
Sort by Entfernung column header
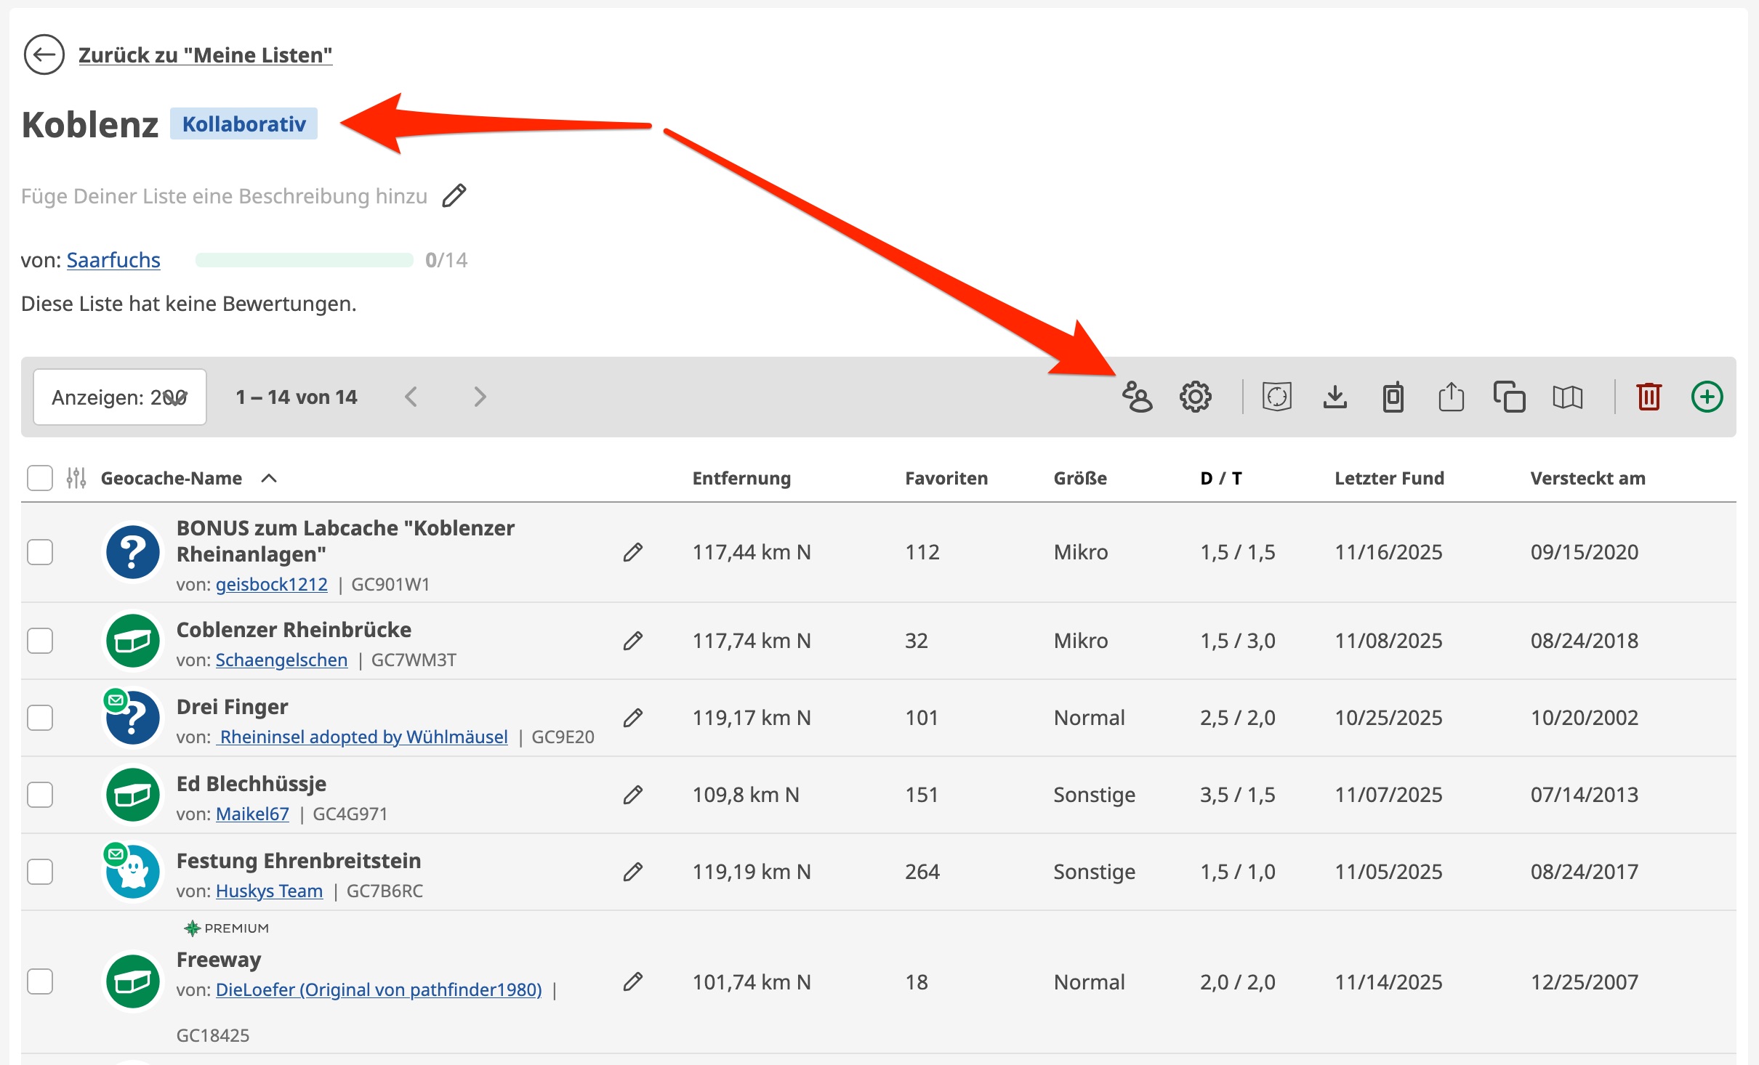(741, 478)
